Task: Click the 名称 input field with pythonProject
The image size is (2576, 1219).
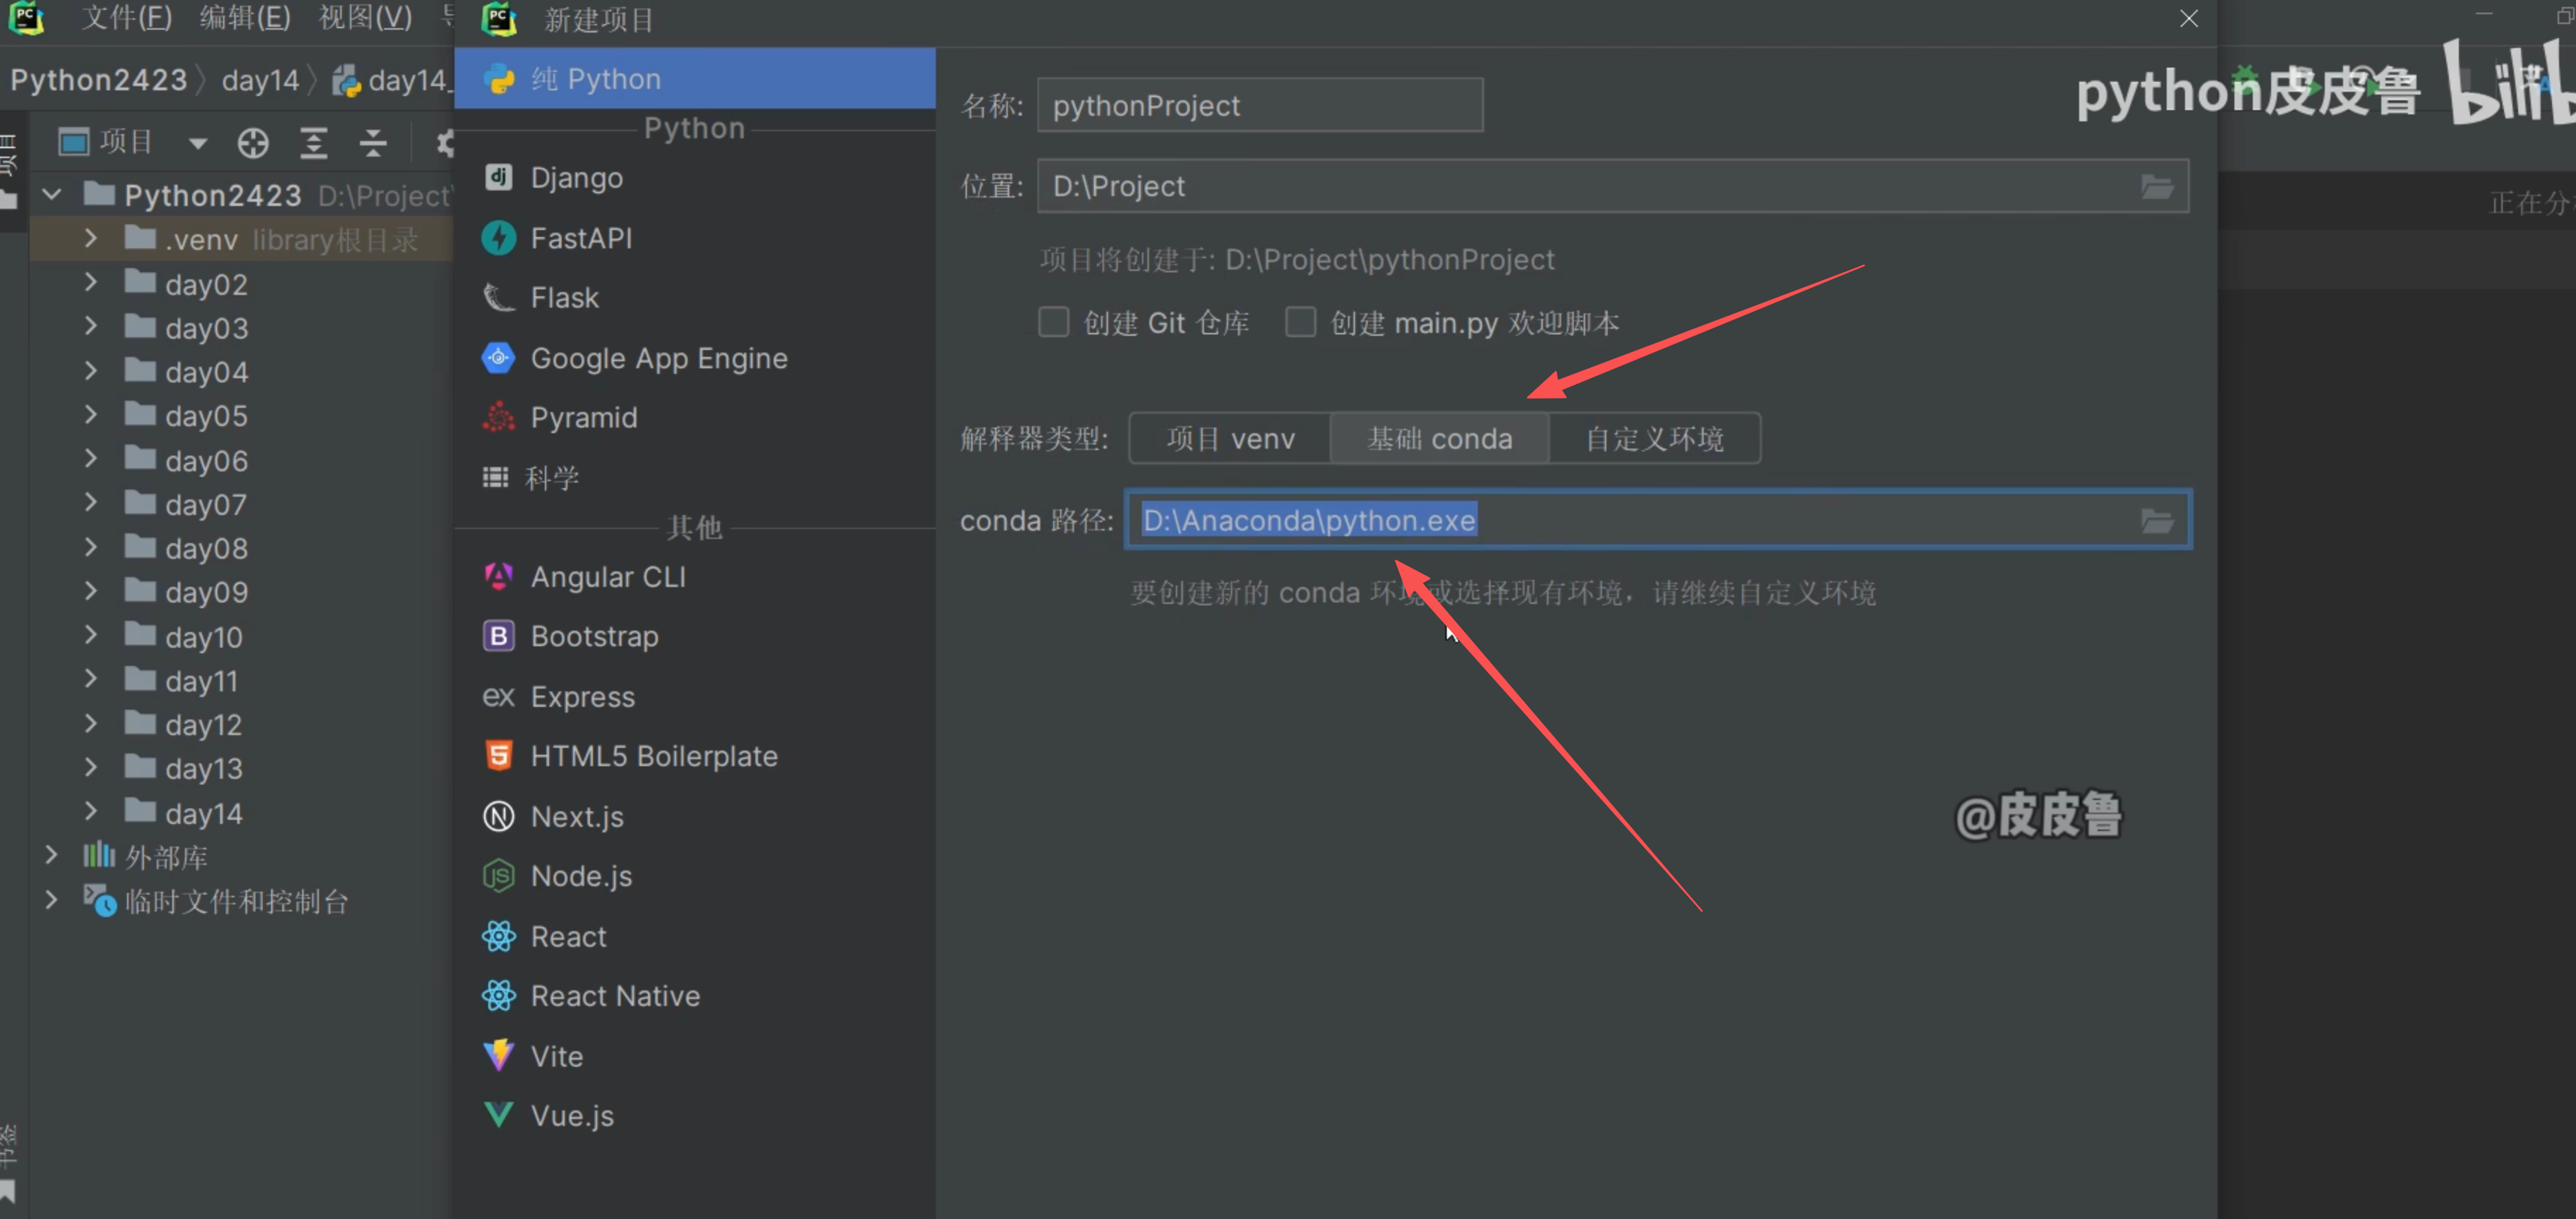Action: pos(1259,106)
